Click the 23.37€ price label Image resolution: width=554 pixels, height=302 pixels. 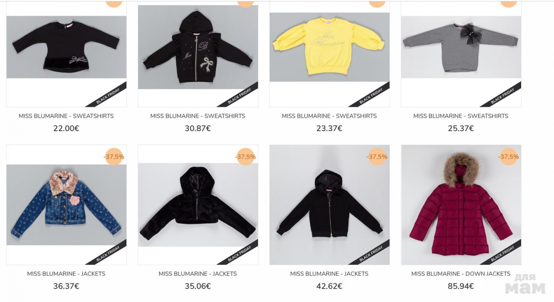(x=329, y=129)
